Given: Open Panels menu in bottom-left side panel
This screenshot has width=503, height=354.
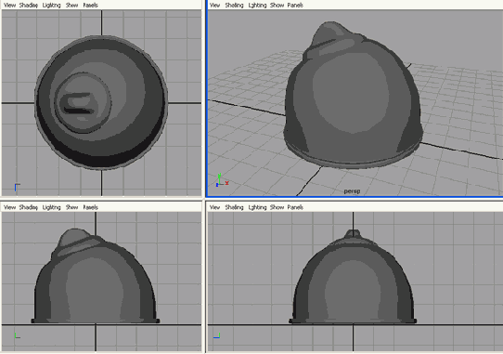Looking at the screenshot, I should pyautogui.click(x=90, y=207).
